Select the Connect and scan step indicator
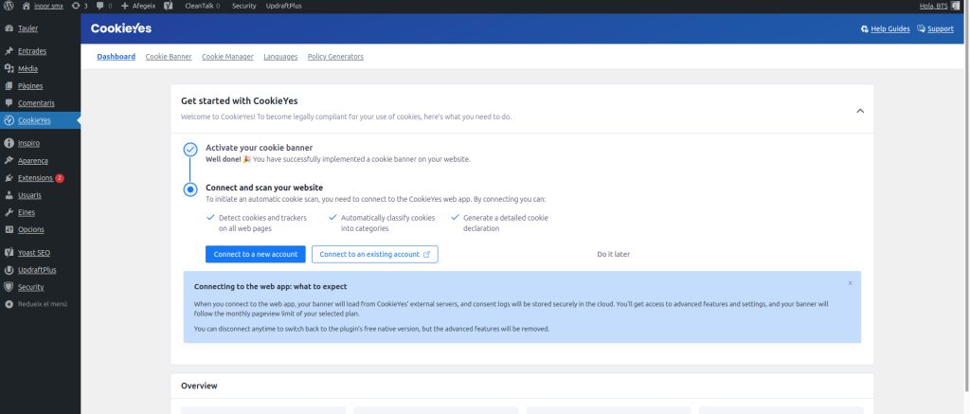Viewport: 970px width, 414px height. [x=190, y=189]
